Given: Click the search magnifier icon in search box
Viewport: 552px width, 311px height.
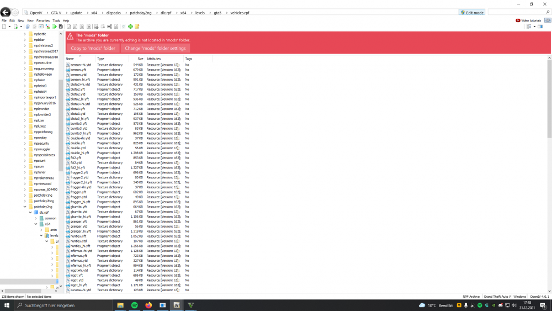Looking at the screenshot, I should coord(548,12).
